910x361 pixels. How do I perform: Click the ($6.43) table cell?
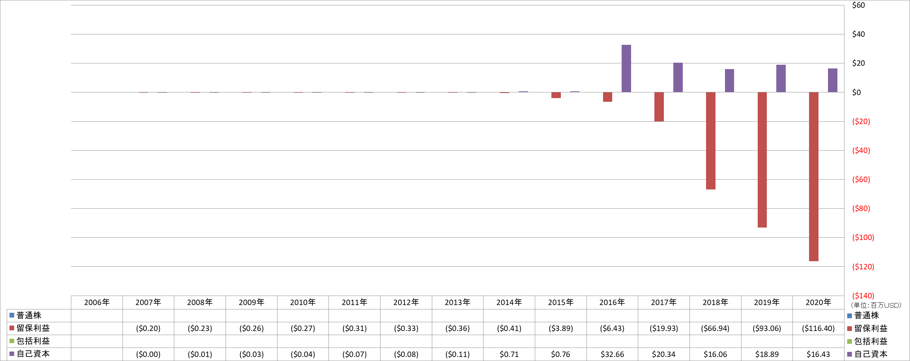(613, 329)
